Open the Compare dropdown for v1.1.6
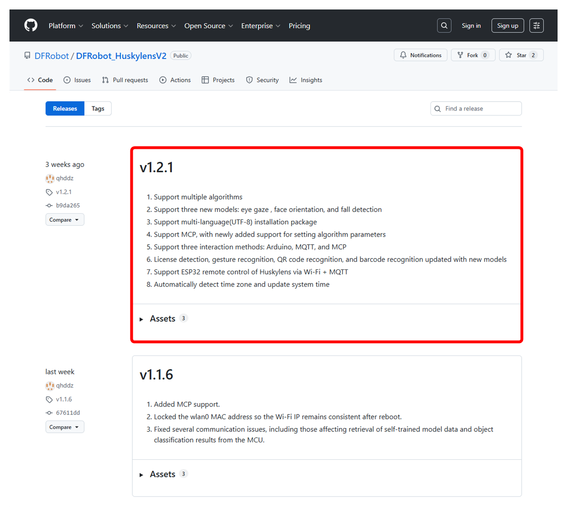Screen dimensions: 567x516 [x=65, y=427]
